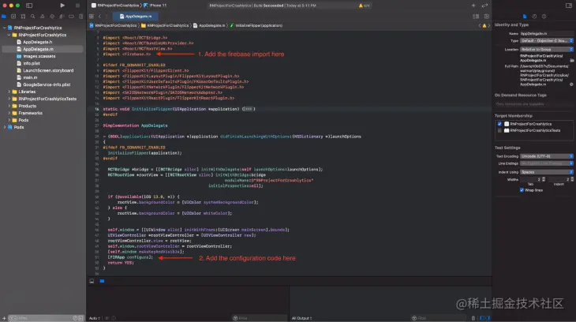Choose the iPhone 11 run destination
This screenshot has width=576, height=322.
coord(155,6)
